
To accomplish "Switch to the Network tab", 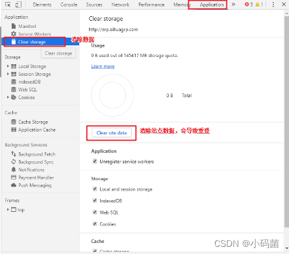I will (x=120, y=5).
